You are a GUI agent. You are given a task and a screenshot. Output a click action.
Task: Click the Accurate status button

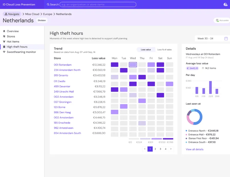coord(222,20)
